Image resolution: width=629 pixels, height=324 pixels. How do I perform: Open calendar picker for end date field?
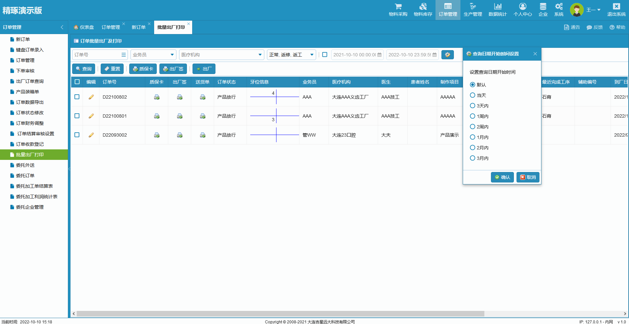click(x=435, y=55)
